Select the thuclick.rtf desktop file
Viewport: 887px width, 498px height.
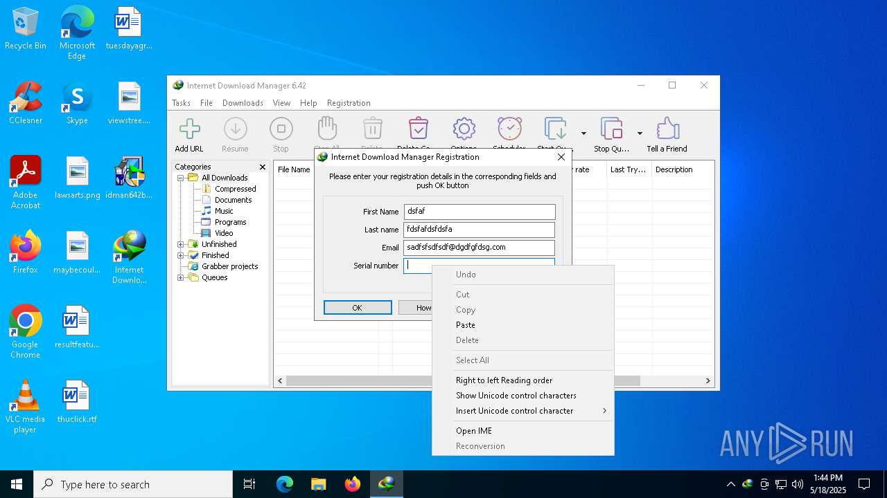77,402
